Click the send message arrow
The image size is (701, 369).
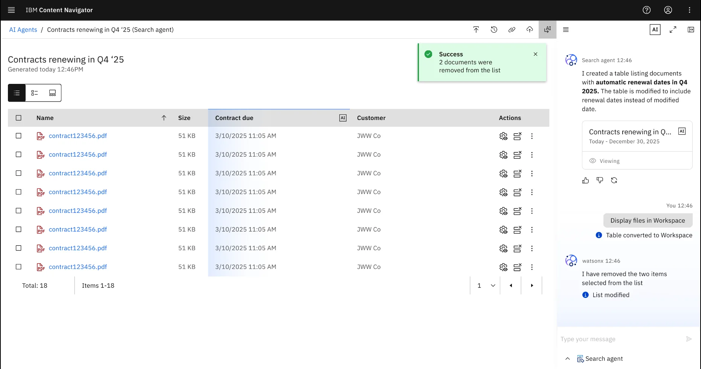[689, 339]
